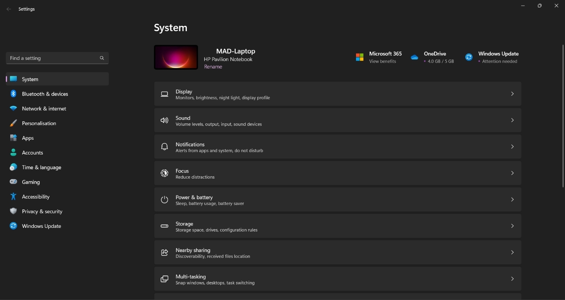Click the Gaming controller icon

click(x=13, y=182)
